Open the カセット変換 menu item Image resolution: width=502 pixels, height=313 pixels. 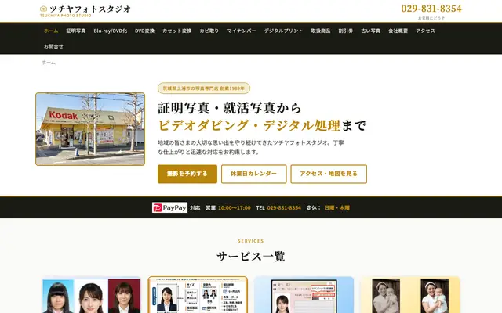pos(177,31)
